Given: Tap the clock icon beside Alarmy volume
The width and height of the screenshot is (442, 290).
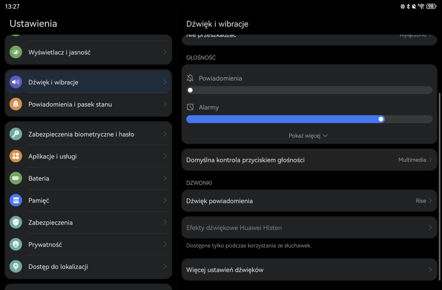Looking at the screenshot, I should click(190, 107).
